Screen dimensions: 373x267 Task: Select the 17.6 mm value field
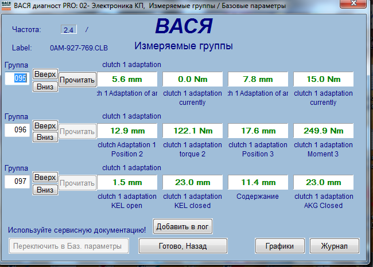(258, 131)
